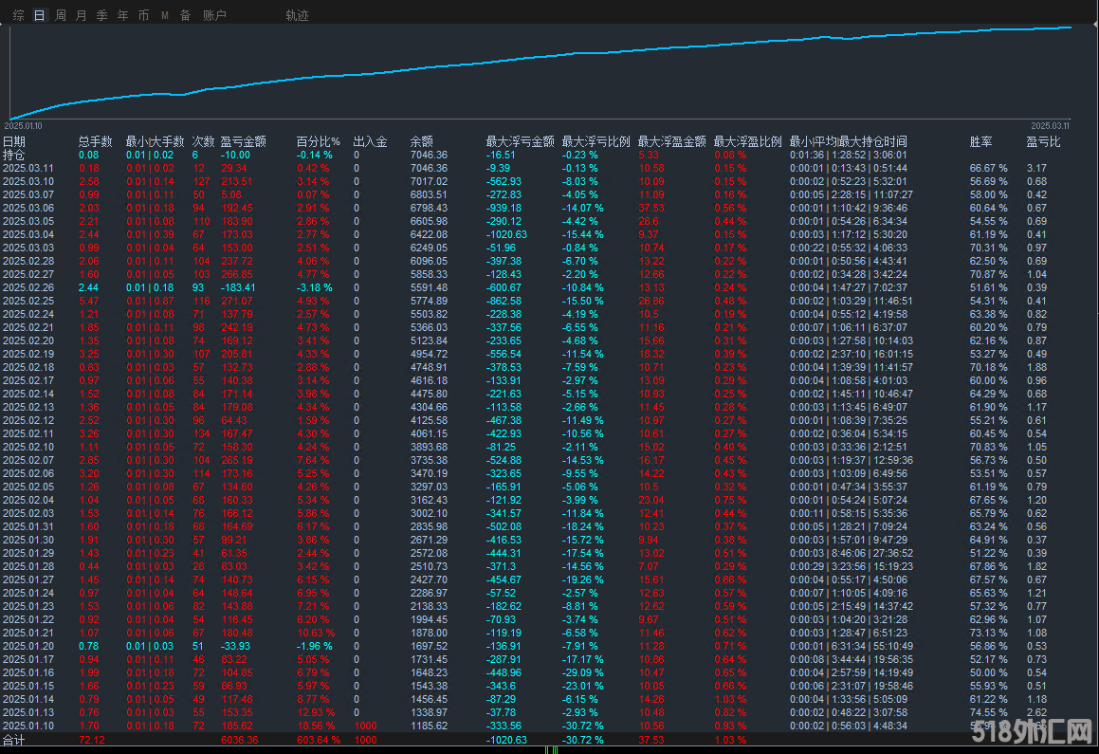Viewport: 1099px width, 754px height.
Task: Switch to the 综 summary tab
Action: point(19,15)
